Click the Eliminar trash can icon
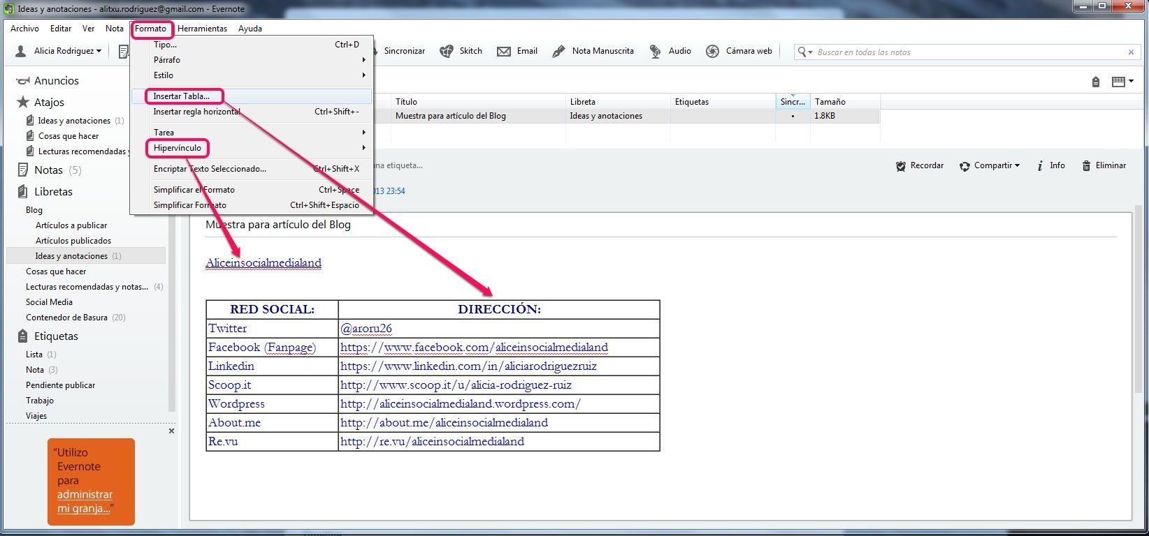Image resolution: width=1149 pixels, height=536 pixels. coord(1086,166)
